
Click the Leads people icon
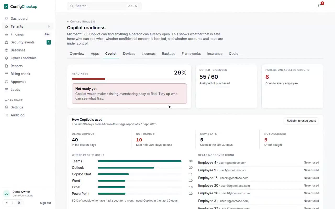(x=7, y=90)
